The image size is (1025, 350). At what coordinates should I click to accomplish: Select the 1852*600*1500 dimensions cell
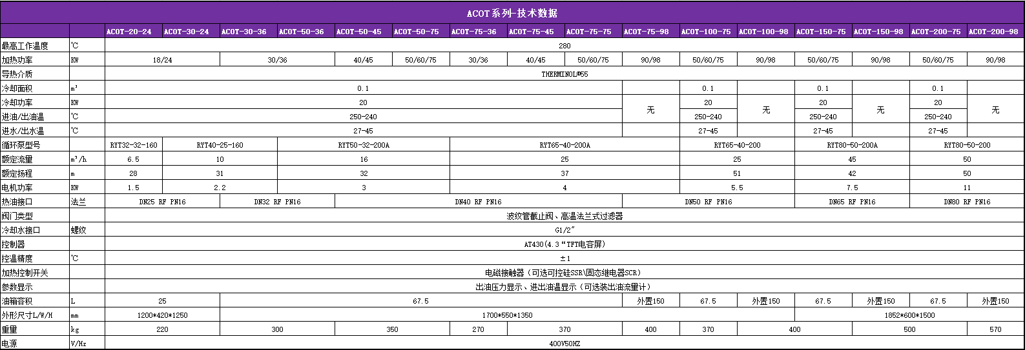pyautogui.click(x=909, y=315)
